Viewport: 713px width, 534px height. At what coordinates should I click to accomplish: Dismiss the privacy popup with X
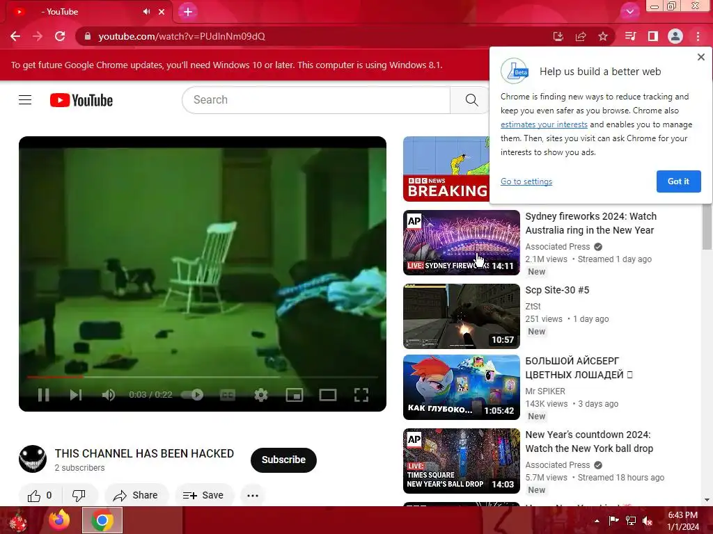[700, 57]
